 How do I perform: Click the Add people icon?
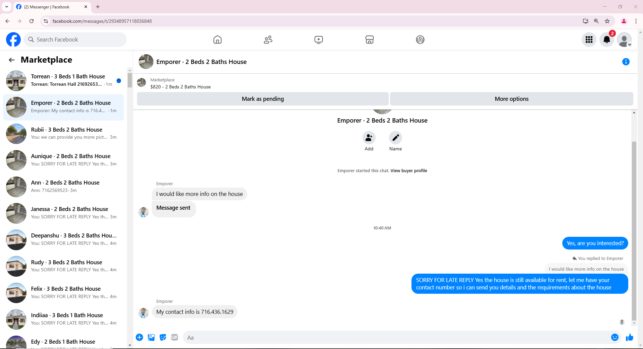(x=369, y=138)
